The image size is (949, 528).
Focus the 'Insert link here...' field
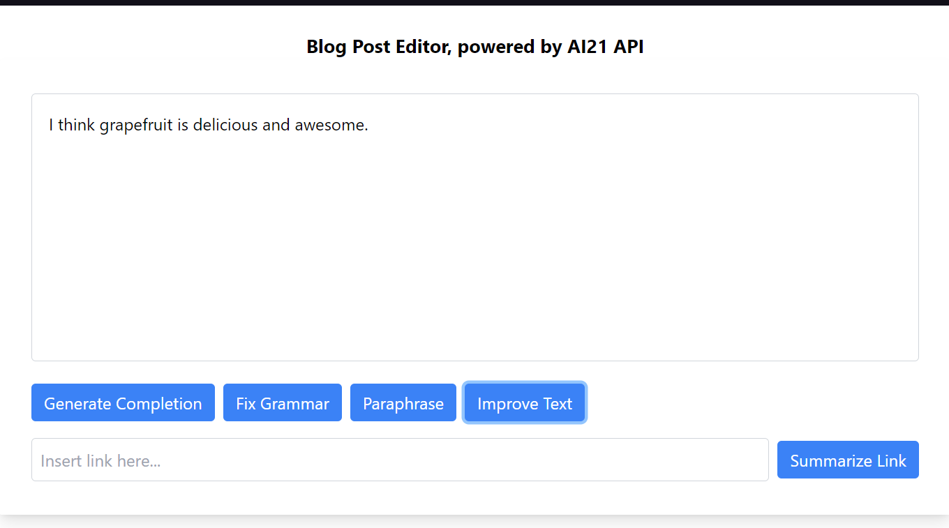click(400, 460)
